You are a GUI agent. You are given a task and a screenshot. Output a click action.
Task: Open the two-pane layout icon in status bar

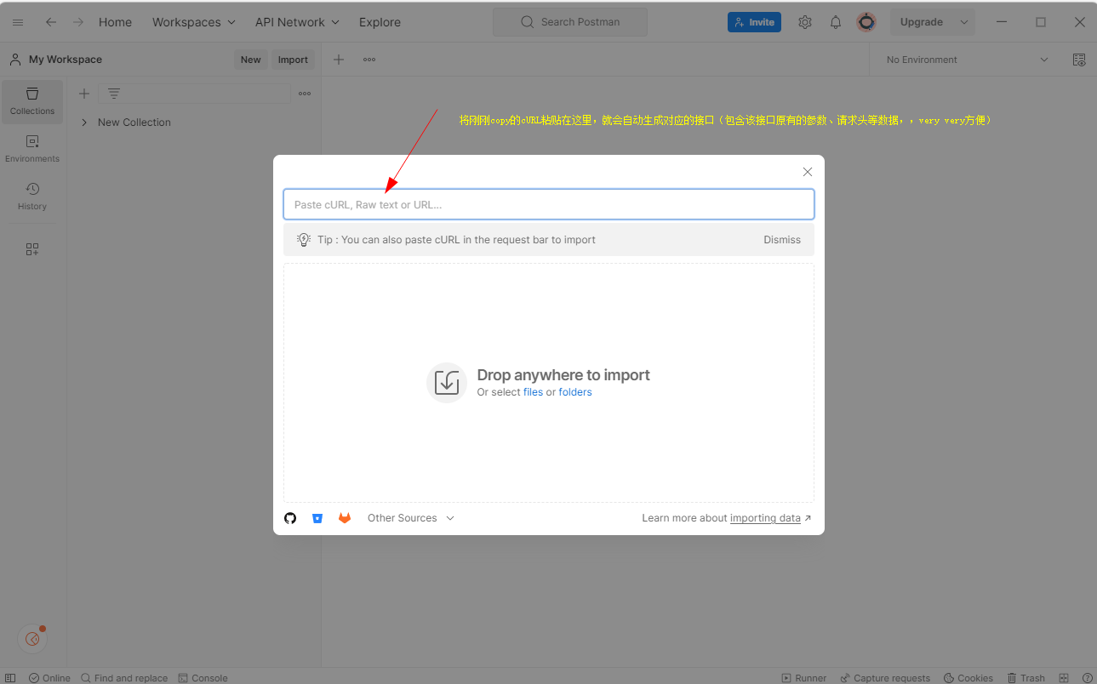[1065, 678]
